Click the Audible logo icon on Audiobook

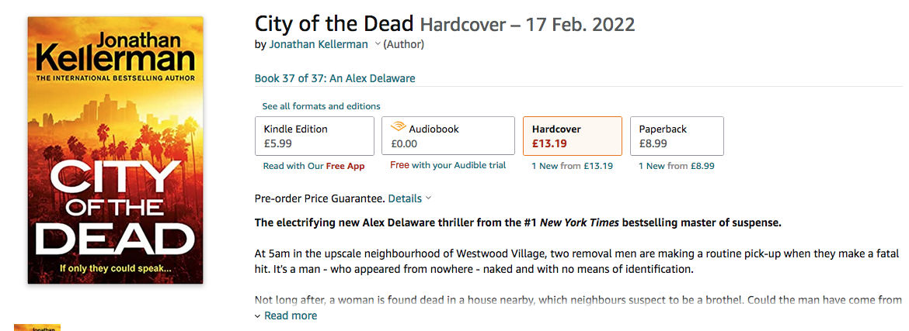tap(399, 128)
